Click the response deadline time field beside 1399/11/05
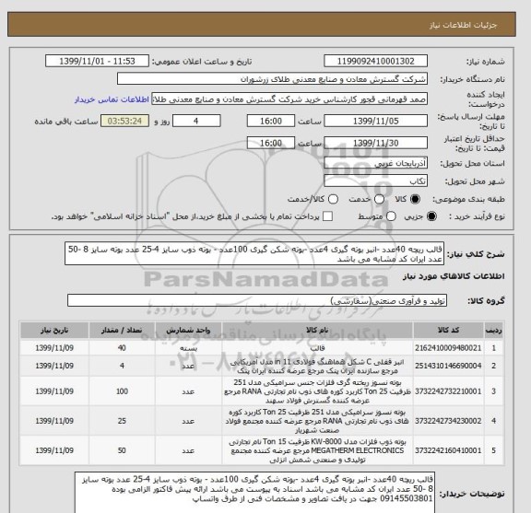Image resolution: width=531 pixels, height=513 pixels. [x=271, y=121]
